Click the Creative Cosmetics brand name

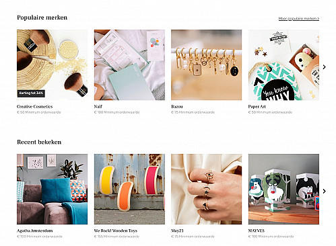34,106
